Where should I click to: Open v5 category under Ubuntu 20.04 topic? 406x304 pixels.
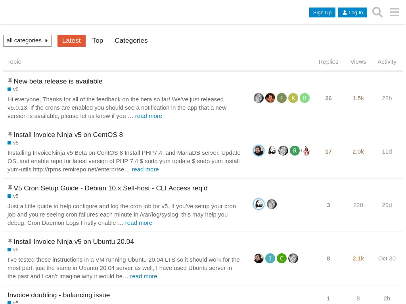click(x=16, y=250)
